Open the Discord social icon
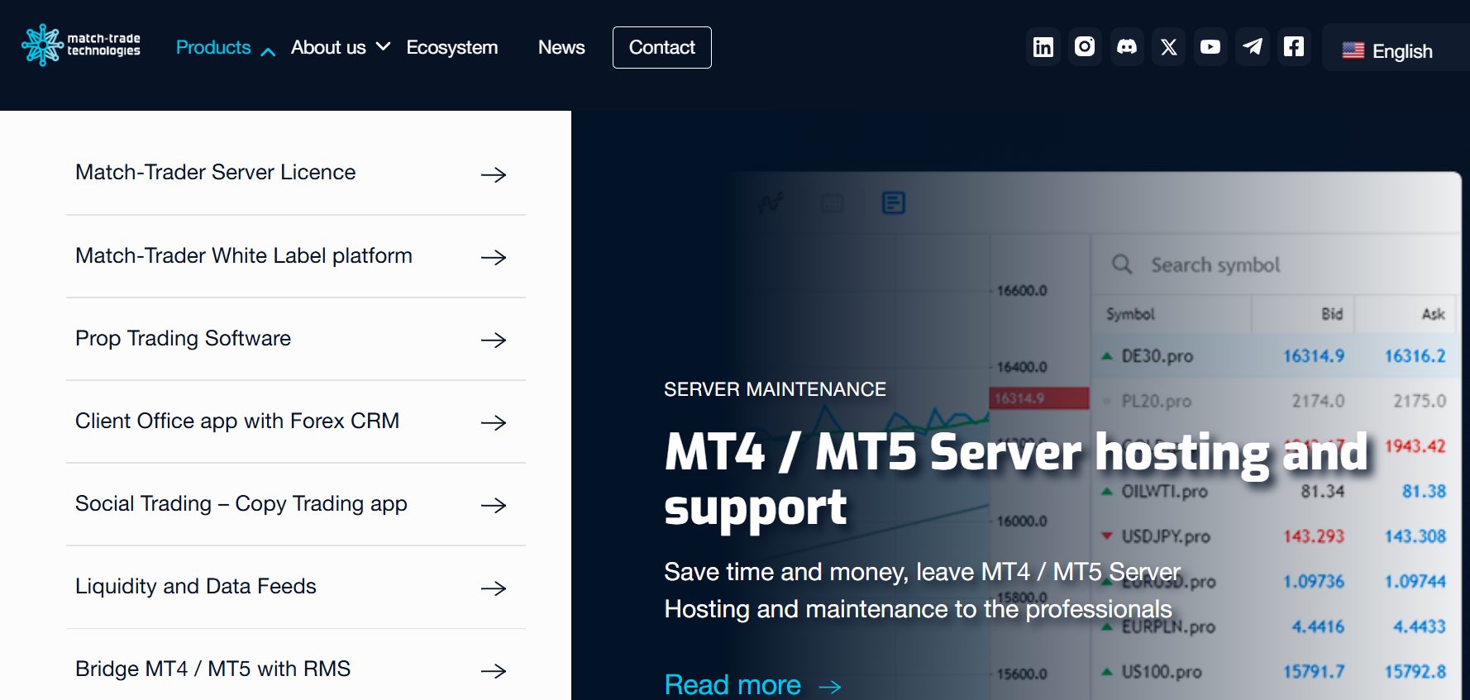 point(1127,47)
